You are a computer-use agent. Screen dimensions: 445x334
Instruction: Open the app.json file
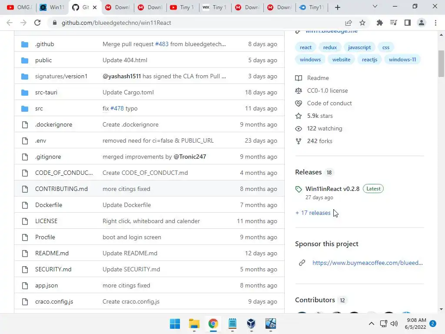[x=46, y=285]
